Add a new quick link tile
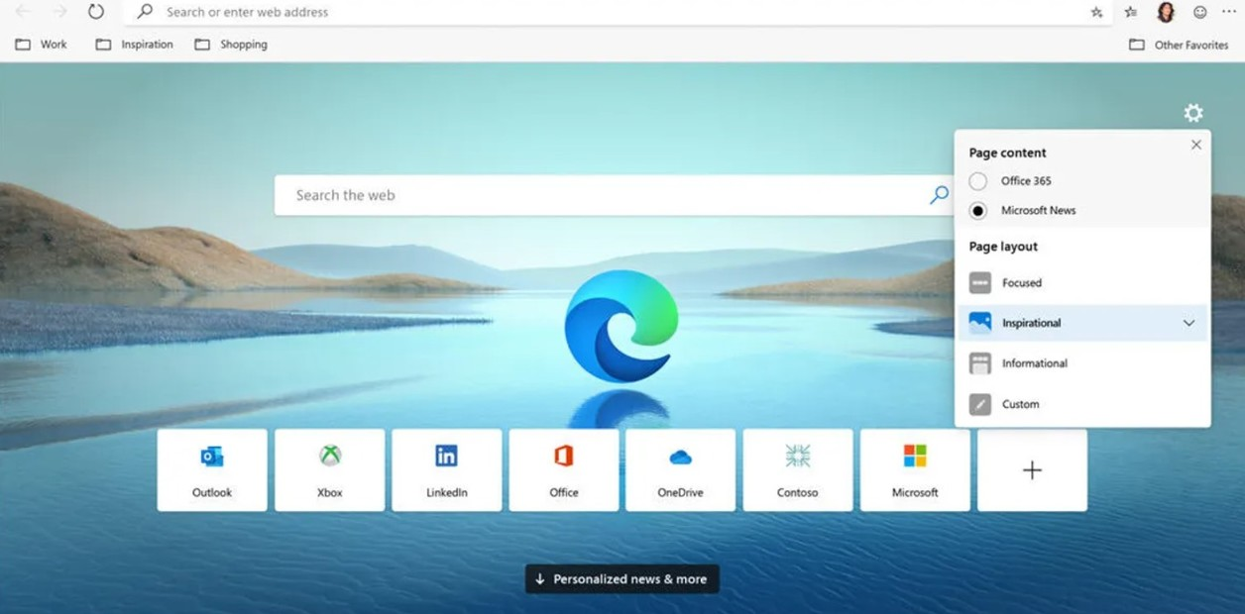The height and width of the screenshot is (614, 1245). 1032,470
